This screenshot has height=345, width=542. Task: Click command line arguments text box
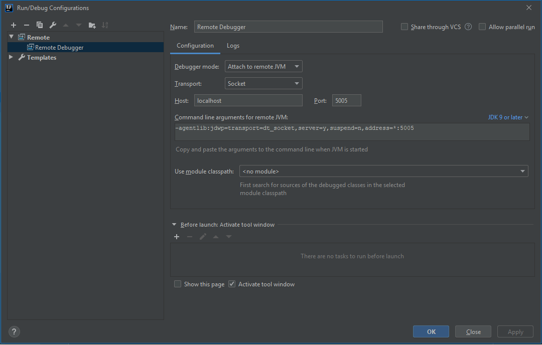[352, 131]
